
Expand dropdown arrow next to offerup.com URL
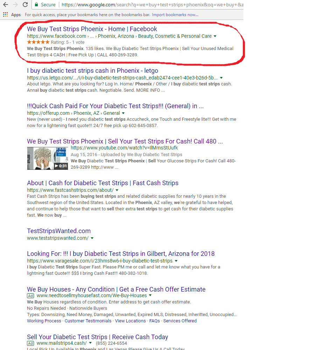pos(123,113)
